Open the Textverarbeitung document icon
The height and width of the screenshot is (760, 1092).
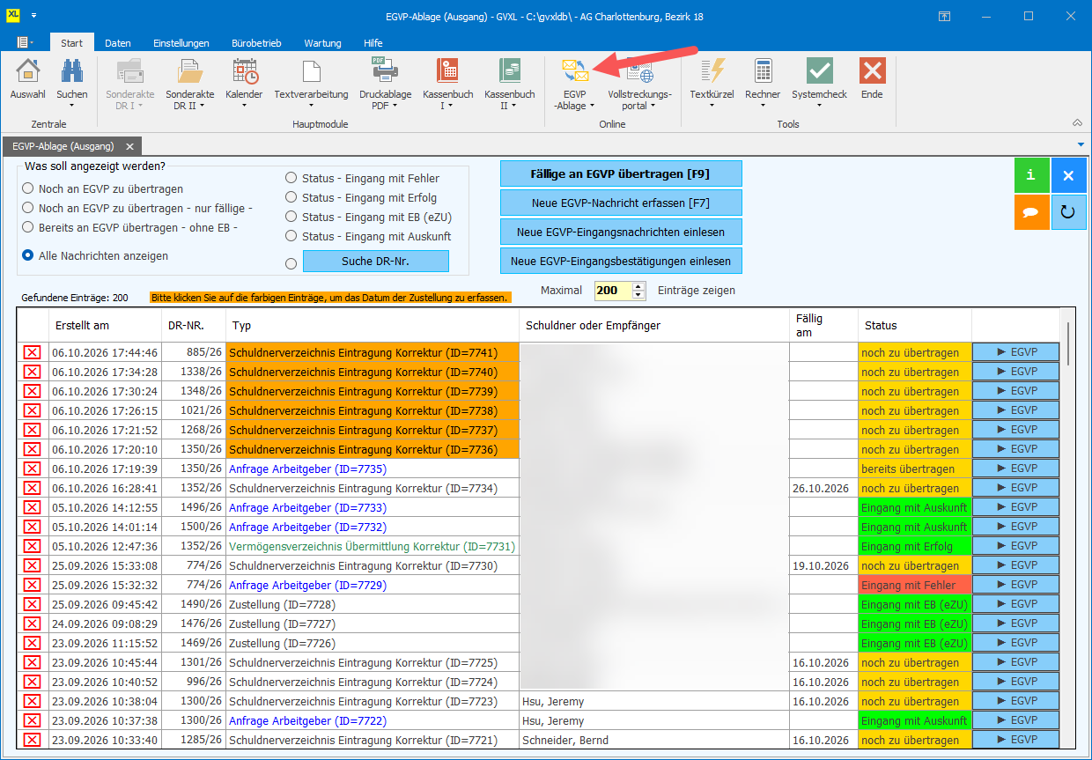coord(311,71)
